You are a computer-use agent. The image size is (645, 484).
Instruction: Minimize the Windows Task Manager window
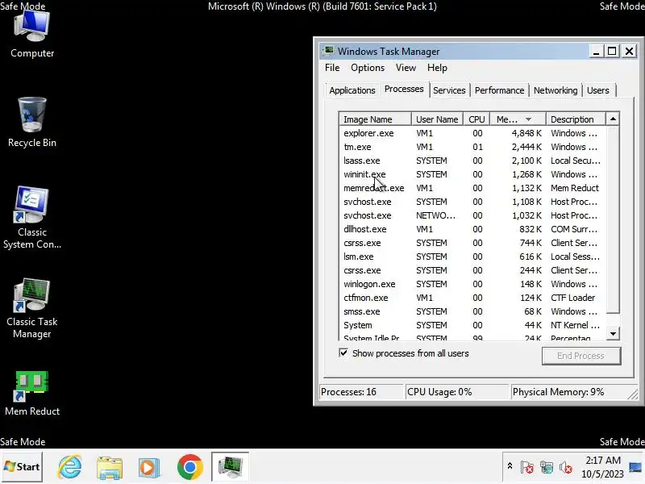pos(596,51)
